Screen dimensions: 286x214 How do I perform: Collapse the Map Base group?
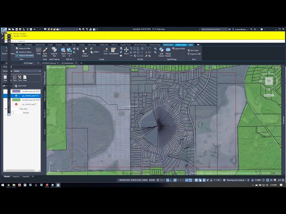click(6, 109)
